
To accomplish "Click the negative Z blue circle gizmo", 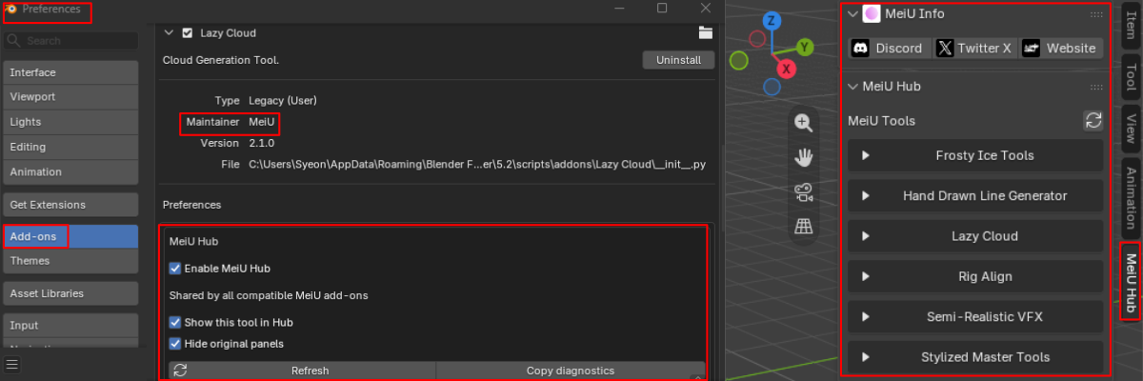I will tap(772, 87).
